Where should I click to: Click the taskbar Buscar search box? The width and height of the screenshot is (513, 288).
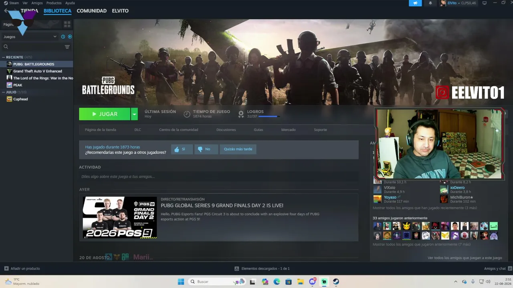[216, 282]
